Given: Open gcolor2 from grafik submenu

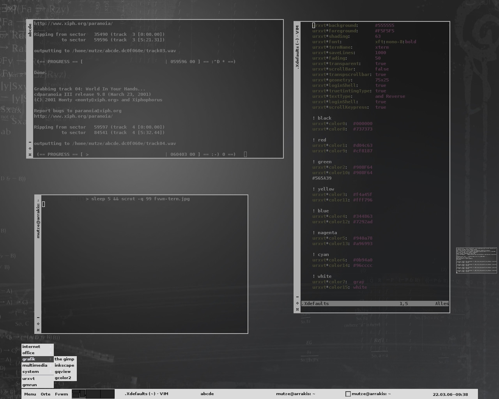Looking at the screenshot, I should click(x=65, y=378).
